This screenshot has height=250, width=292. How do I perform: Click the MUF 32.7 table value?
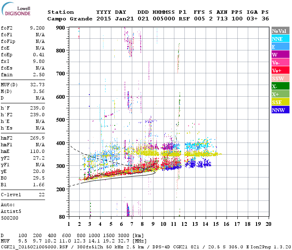[123, 241]
